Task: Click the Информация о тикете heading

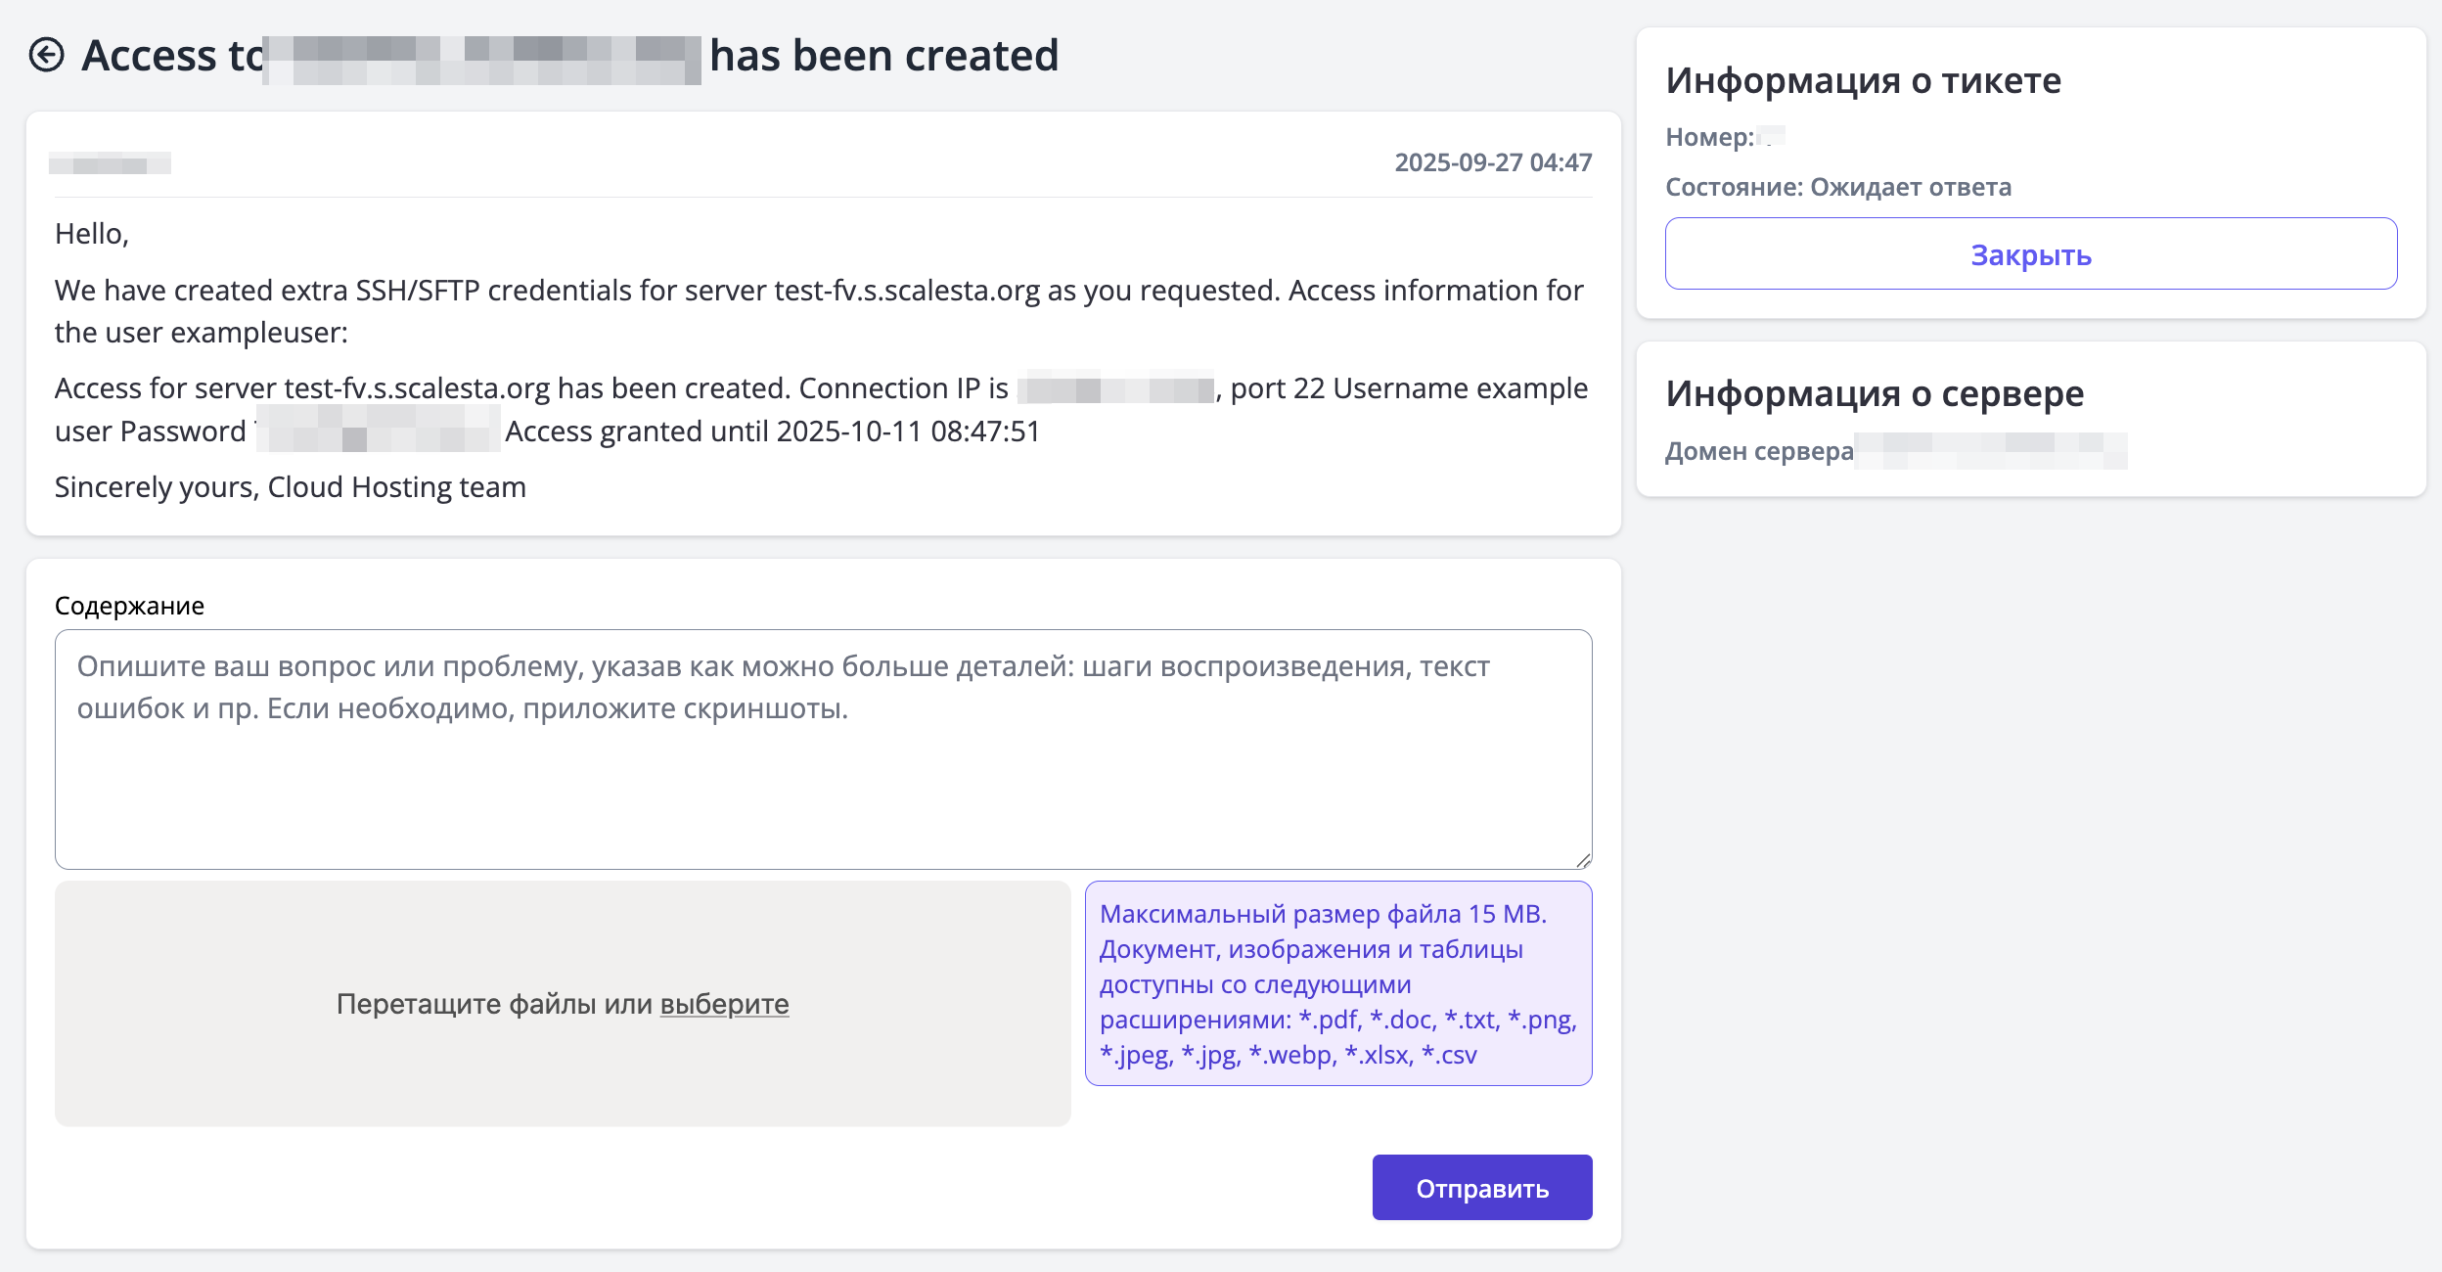Action: 1863,80
